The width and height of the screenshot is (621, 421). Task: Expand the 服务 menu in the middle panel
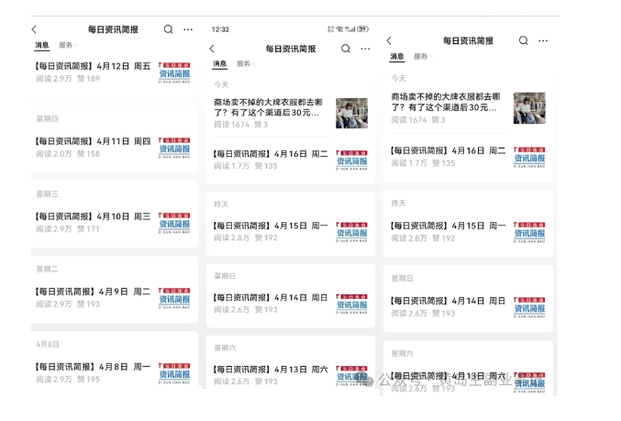tap(243, 64)
